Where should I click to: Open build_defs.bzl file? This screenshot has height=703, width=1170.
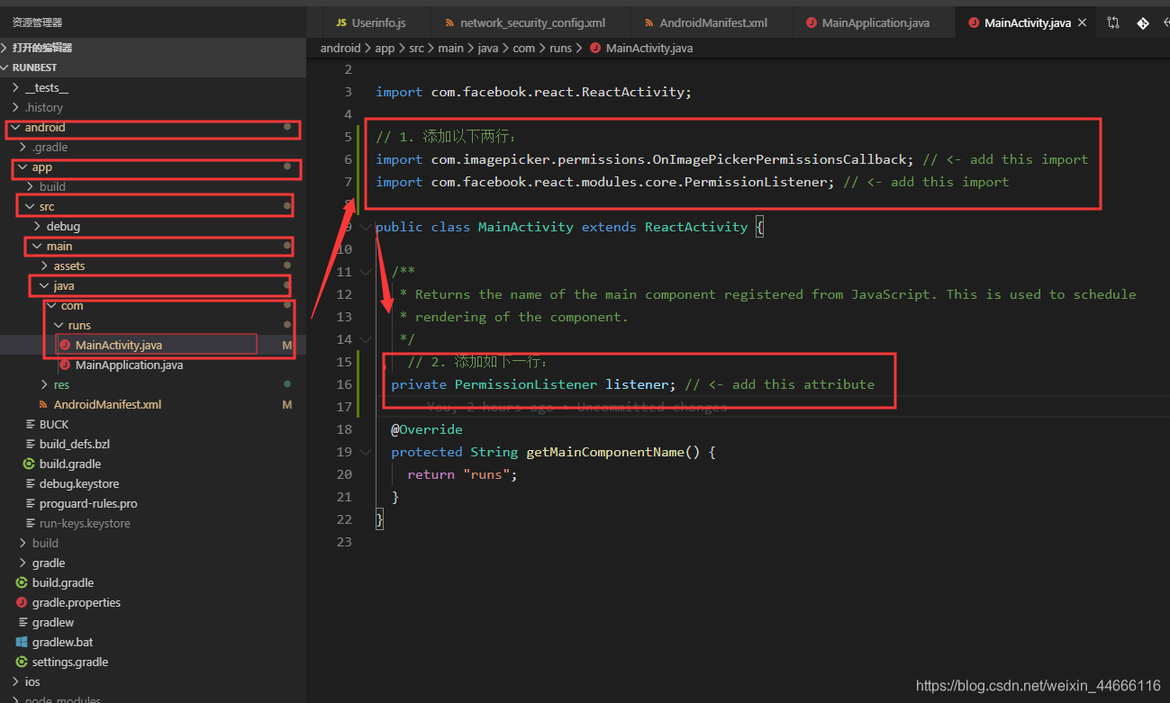153,444
